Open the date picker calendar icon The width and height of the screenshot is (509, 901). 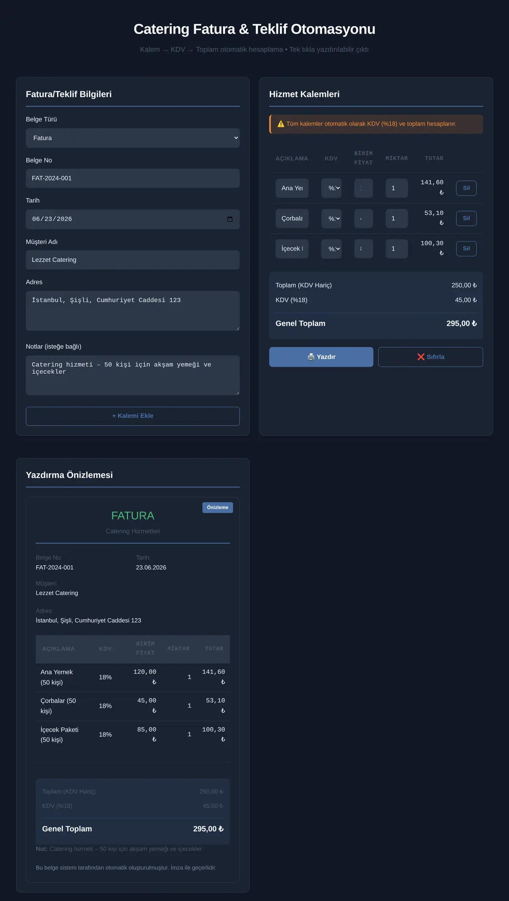[x=230, y=219]
